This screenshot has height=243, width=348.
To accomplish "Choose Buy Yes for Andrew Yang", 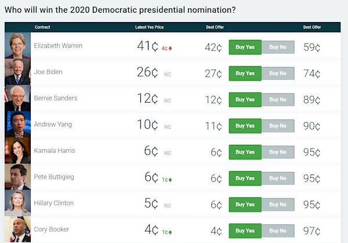I will point(245,126).
